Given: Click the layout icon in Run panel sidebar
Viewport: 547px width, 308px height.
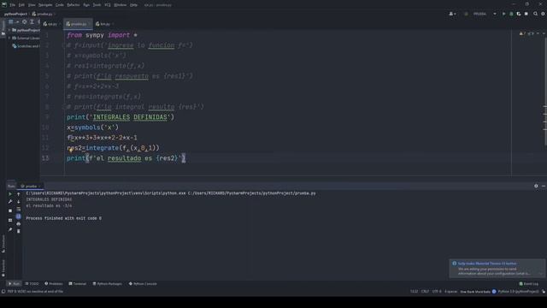Looking at the screenshot, I should [x=10, y=220].
